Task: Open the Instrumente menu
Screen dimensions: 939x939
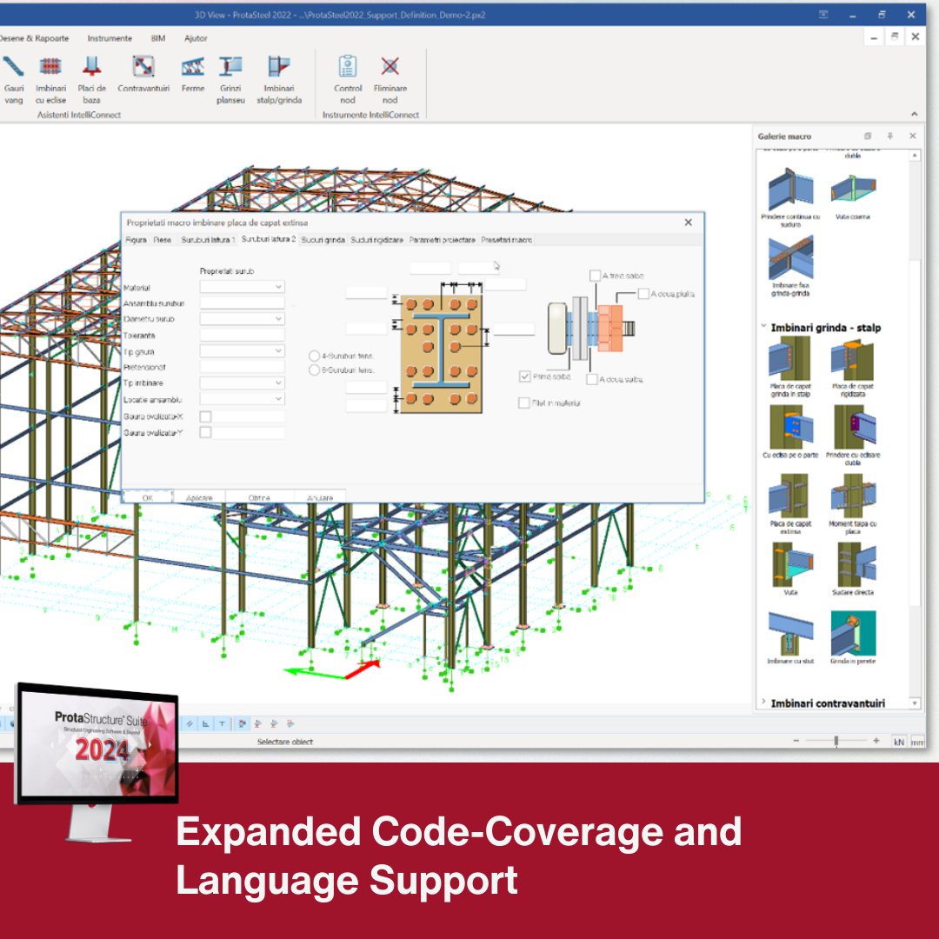Action: point(110,38)
